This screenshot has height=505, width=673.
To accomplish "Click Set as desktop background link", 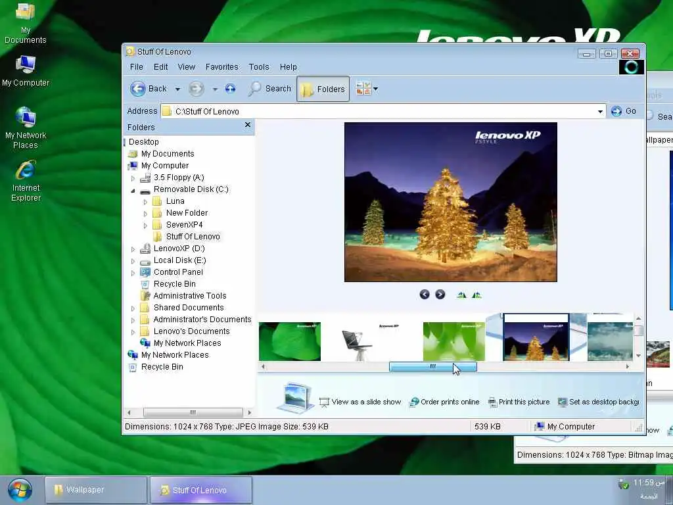I will [598, 402].
